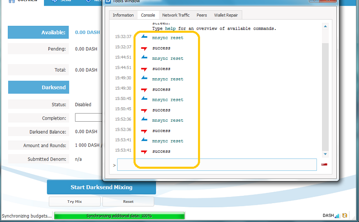359x222 pixels.
Task: Click the 15:52:36 mnsync reset command
Action: point(168,120)
